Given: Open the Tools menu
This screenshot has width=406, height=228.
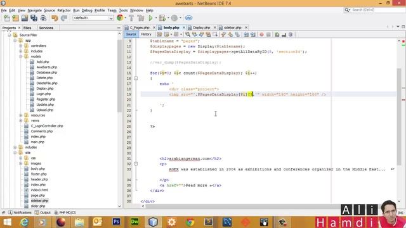Looking at the screenshot, I should pos(123,10).
